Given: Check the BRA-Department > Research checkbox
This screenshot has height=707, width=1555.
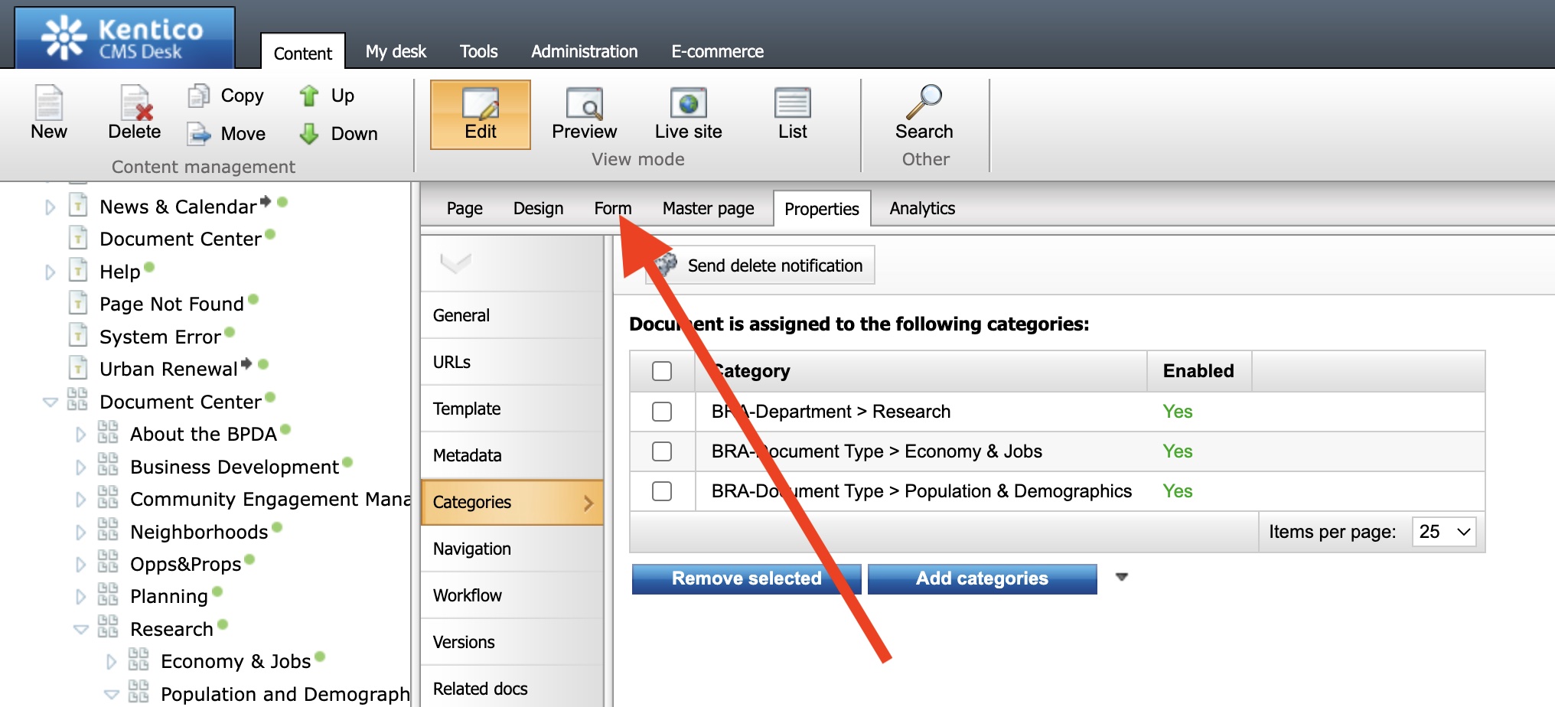Looking at the screenshot, I should (x=662, y=412).
